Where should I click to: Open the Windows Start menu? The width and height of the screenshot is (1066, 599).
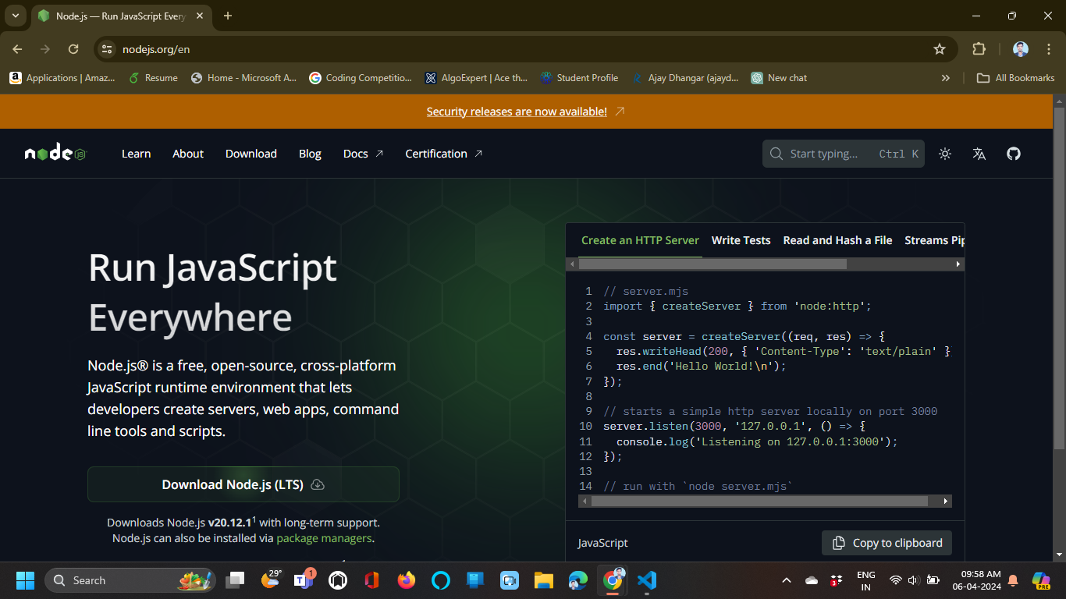(25, 580)
